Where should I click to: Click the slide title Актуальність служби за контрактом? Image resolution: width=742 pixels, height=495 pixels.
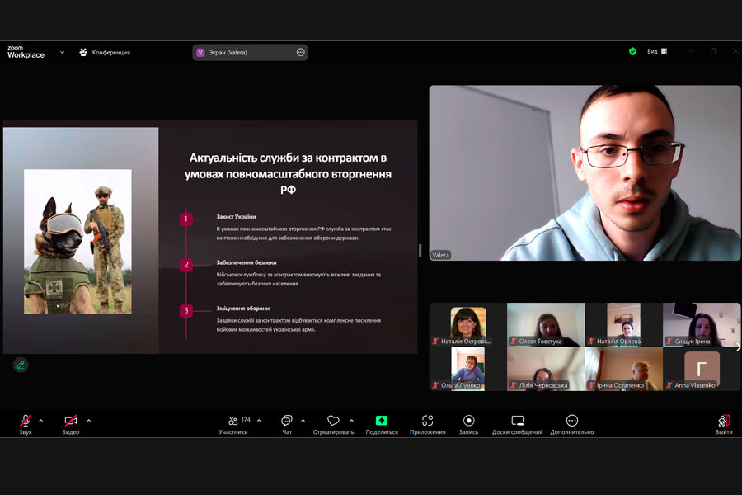[288, 173]
